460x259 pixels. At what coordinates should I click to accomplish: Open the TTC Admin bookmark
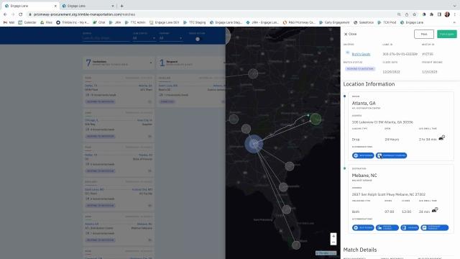coord(135,22)
